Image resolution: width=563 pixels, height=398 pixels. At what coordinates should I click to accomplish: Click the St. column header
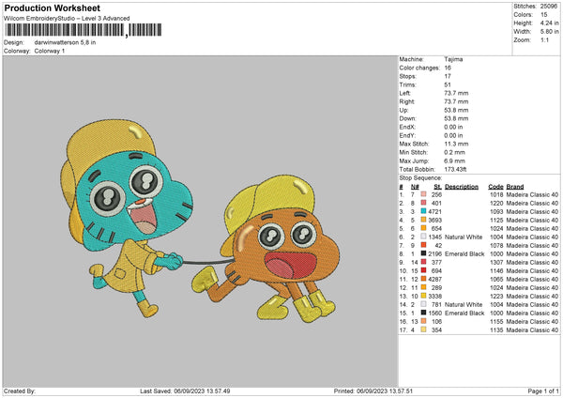coord(437,186)
